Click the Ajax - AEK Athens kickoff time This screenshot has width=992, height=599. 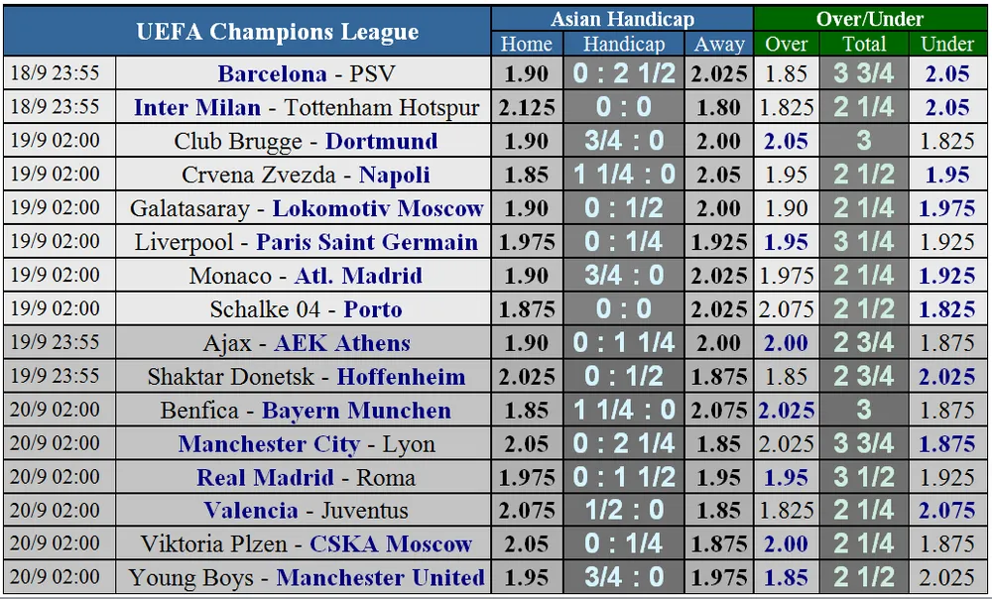(x=56, y=342)
